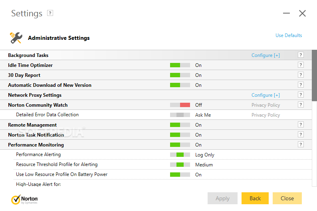Open help icon for Norton Community Watch
The height and width of the screenshot is (211, 317).
(301, 105)
